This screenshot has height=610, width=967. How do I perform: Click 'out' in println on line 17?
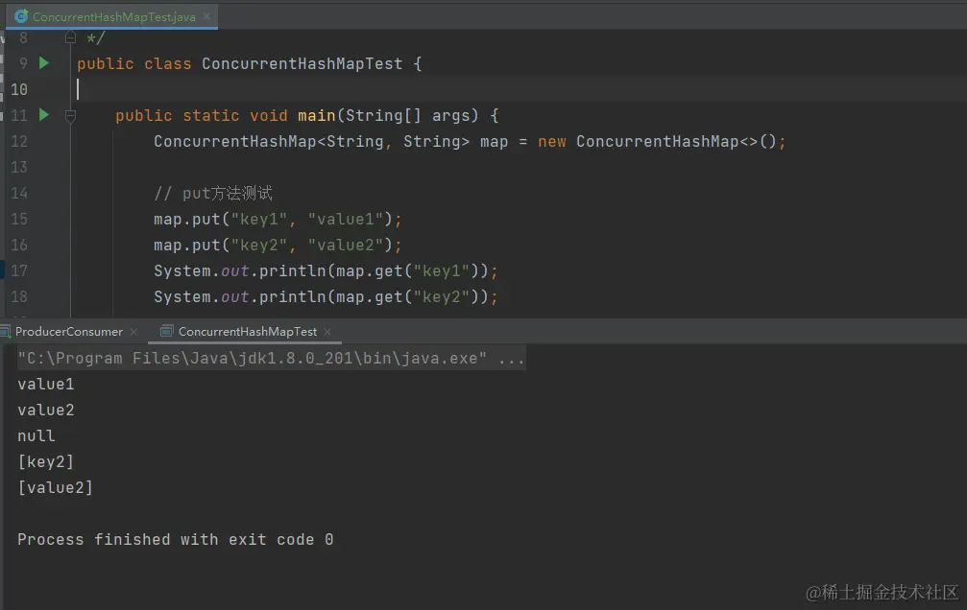[x=235, y=271]
